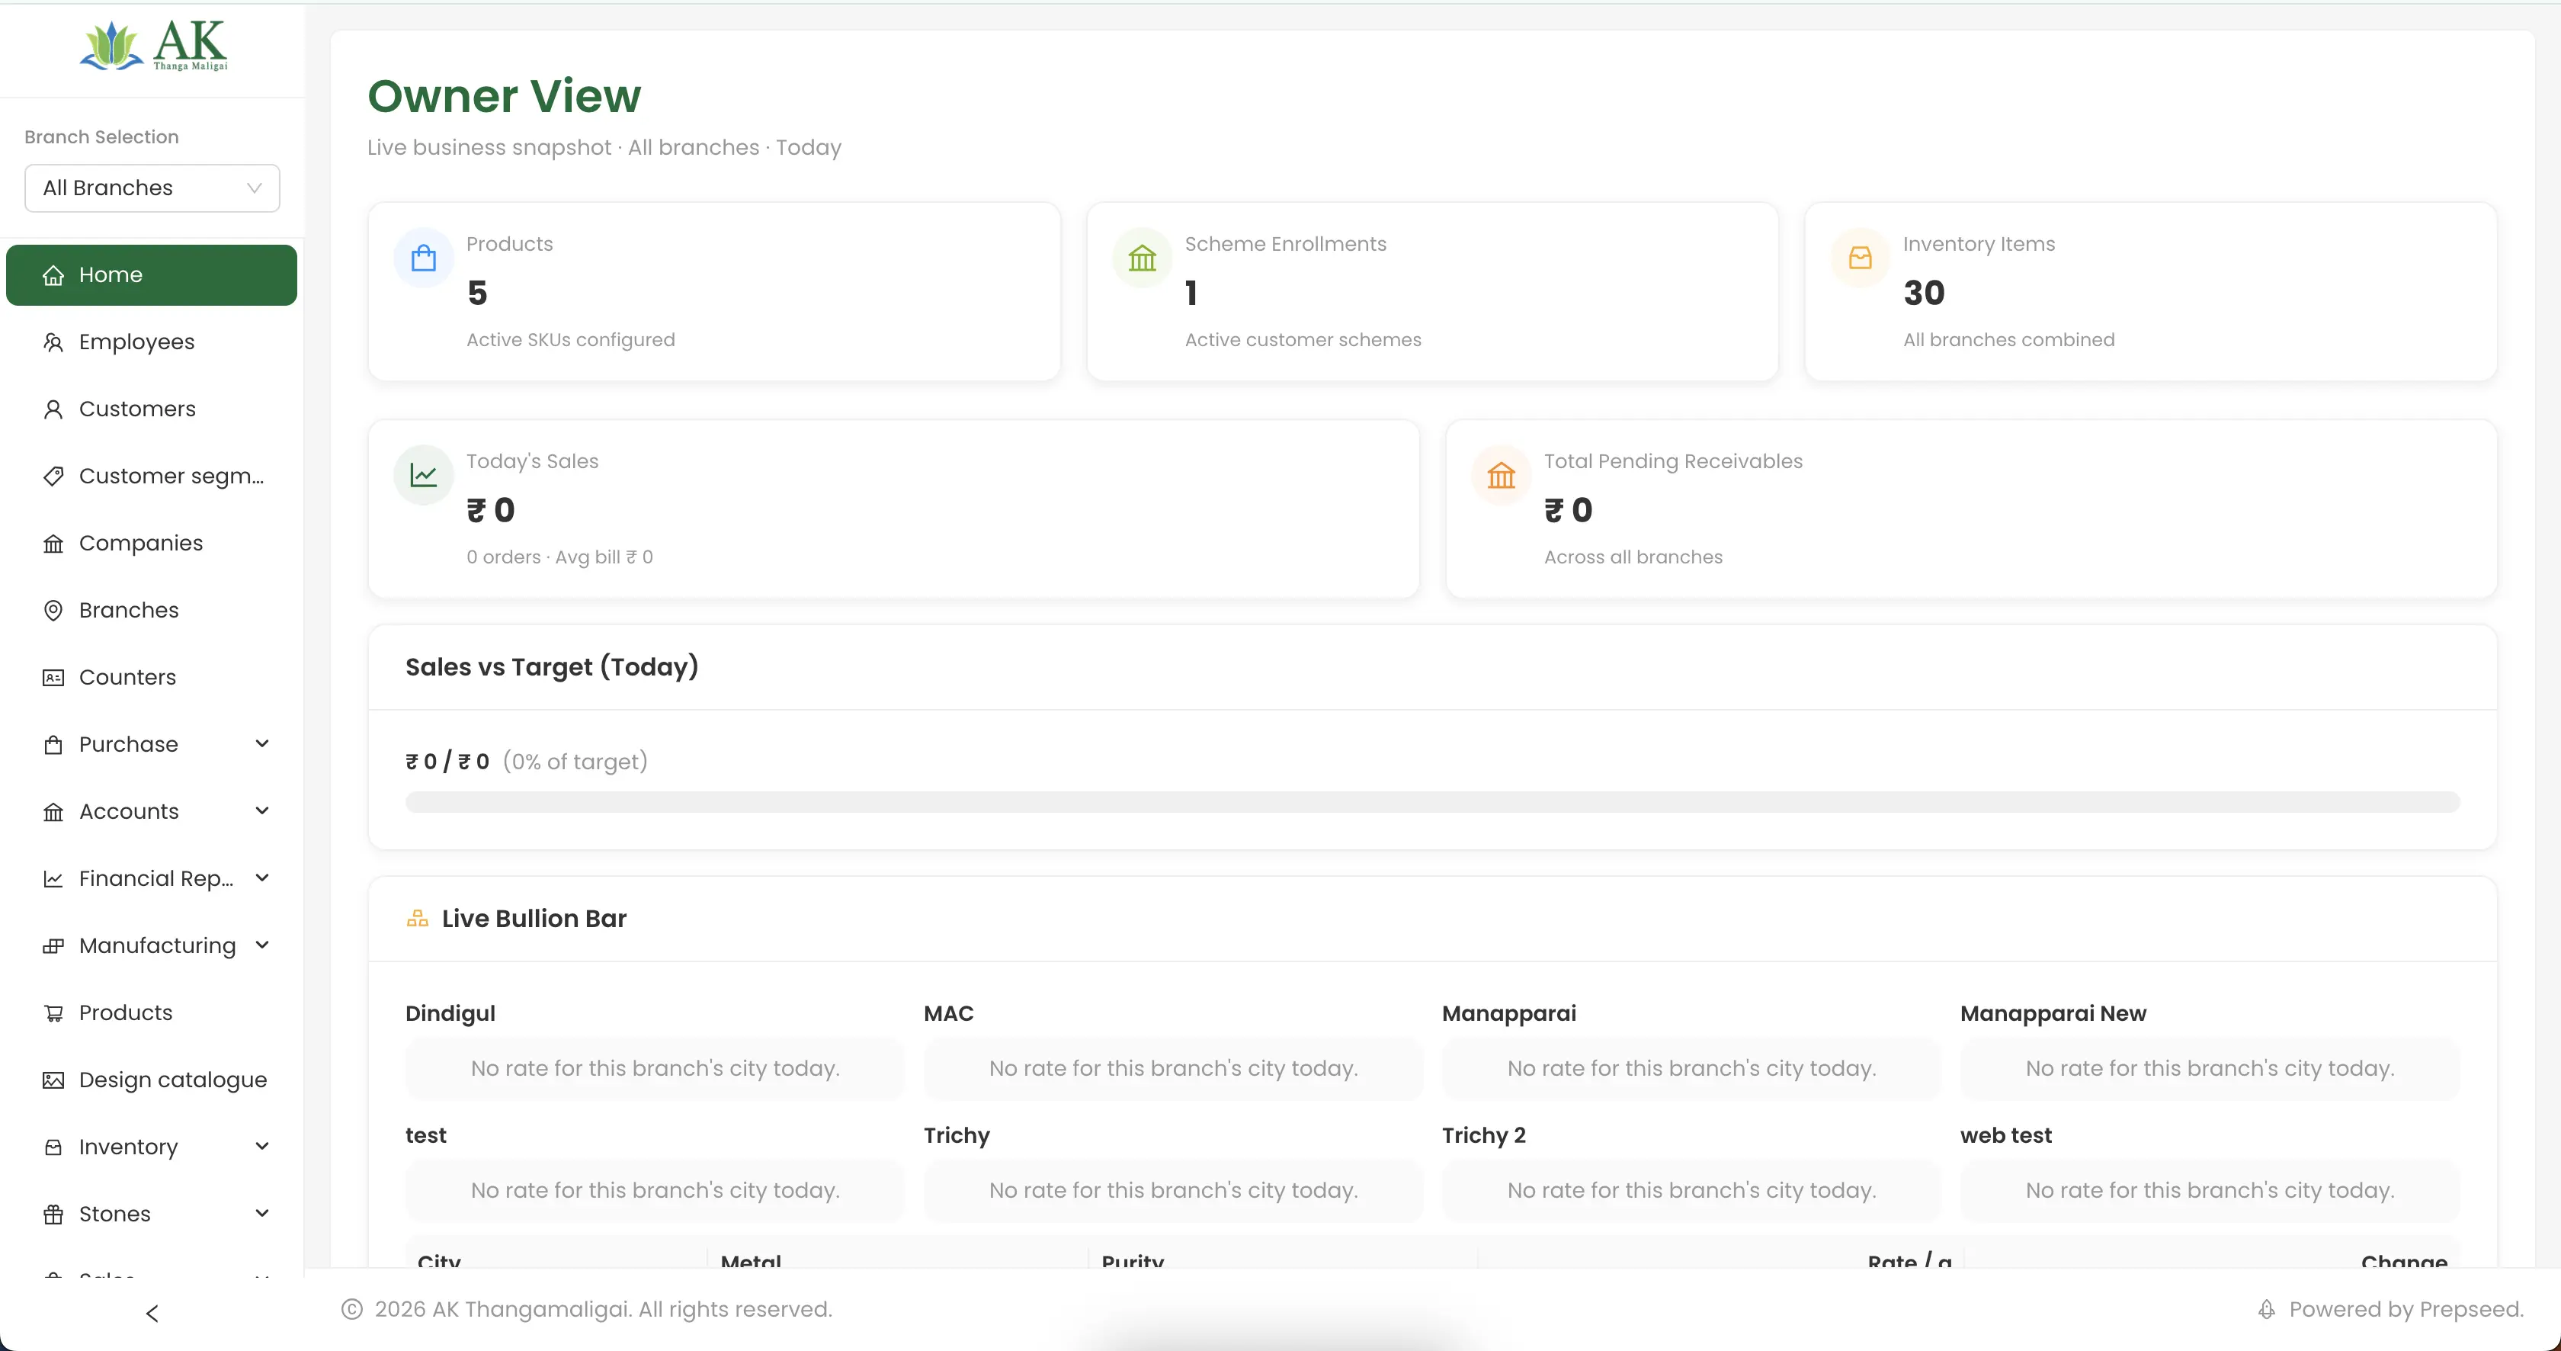2561x1351 pixels.
Task: Click the Inventory Items card
Action: [x=2152, y=291]
